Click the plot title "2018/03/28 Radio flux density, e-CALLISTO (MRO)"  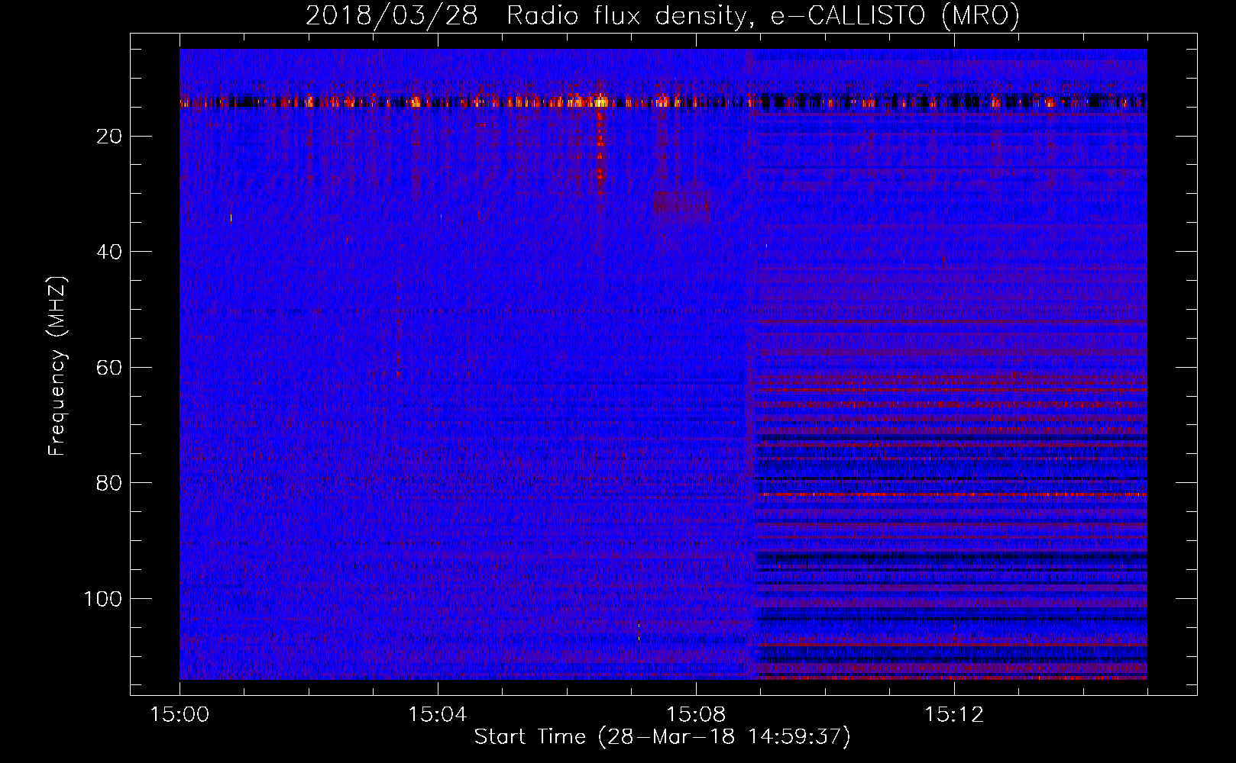(x=662, y=15)
